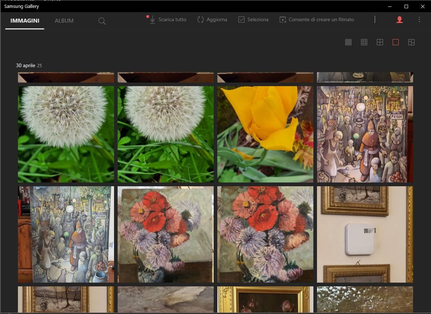431x314 pixels.
Task: Open the red user account icon
Action: (x=399, y=20)
